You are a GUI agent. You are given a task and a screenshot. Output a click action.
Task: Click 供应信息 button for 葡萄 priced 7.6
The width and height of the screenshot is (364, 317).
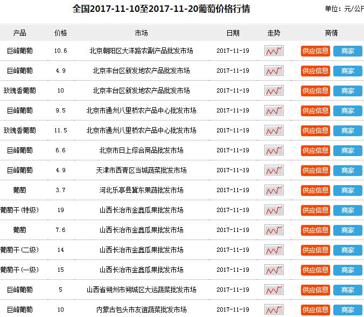pyautogui.click(x=315, y=230)
